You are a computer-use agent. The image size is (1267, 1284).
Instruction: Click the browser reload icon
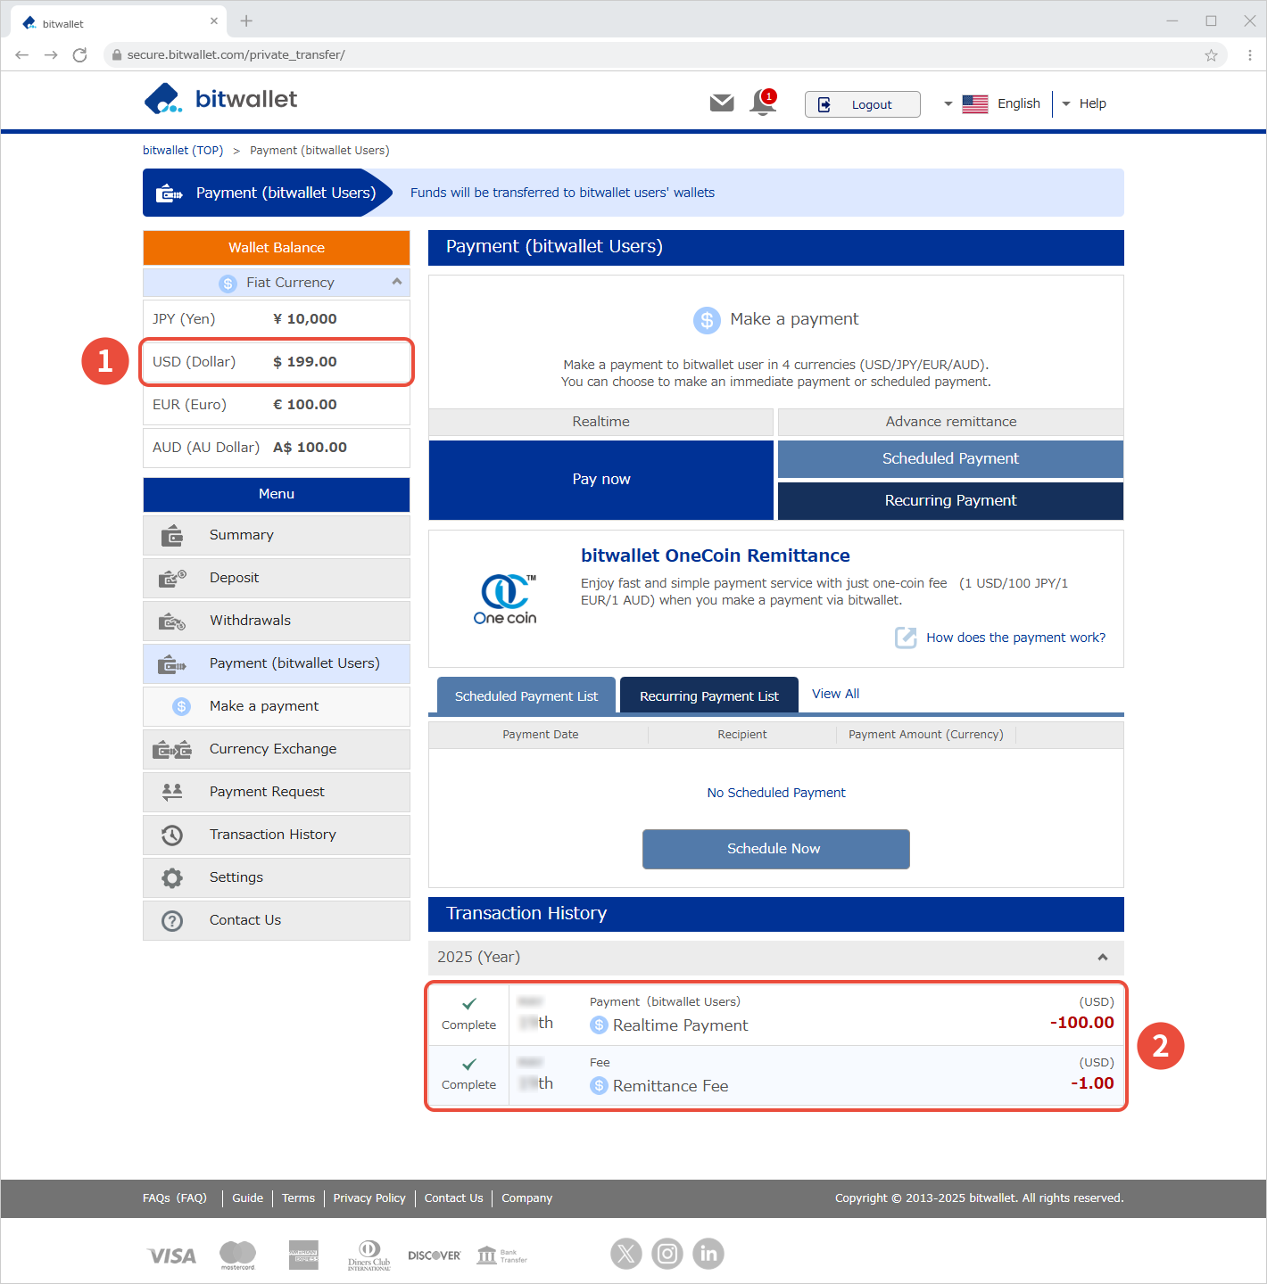(79, 55)
